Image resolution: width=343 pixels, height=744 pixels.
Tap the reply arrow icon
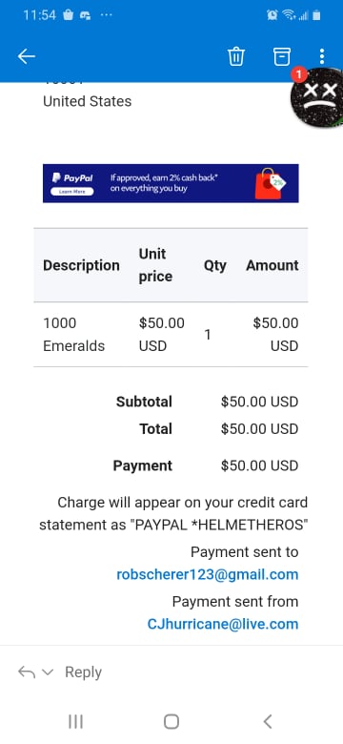click(x=26, y=672)
